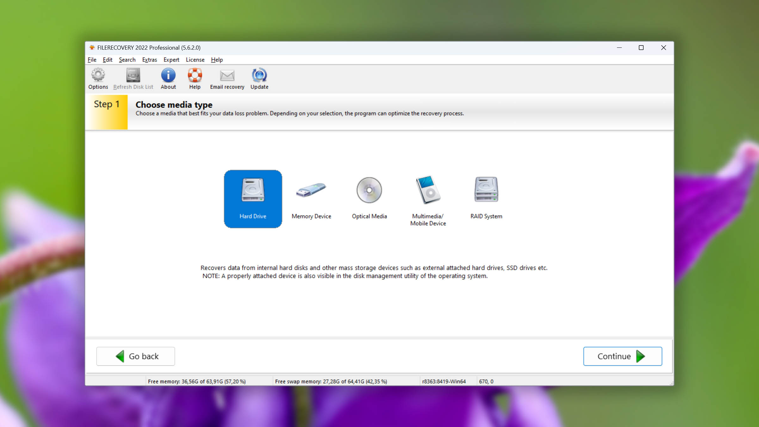Click the r8363:8419-Win64 build text
Viewport: 759px width, 427px height.
[444, 381]
